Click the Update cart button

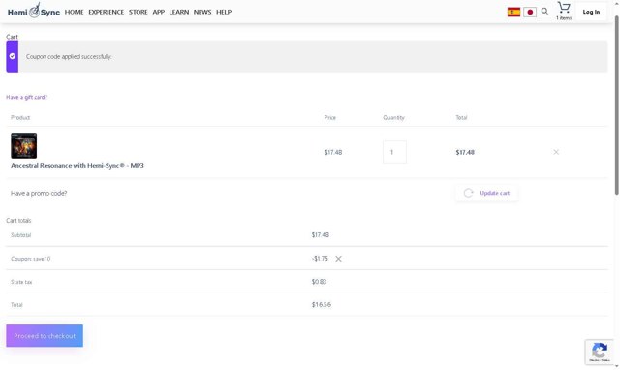coord(486,193)
